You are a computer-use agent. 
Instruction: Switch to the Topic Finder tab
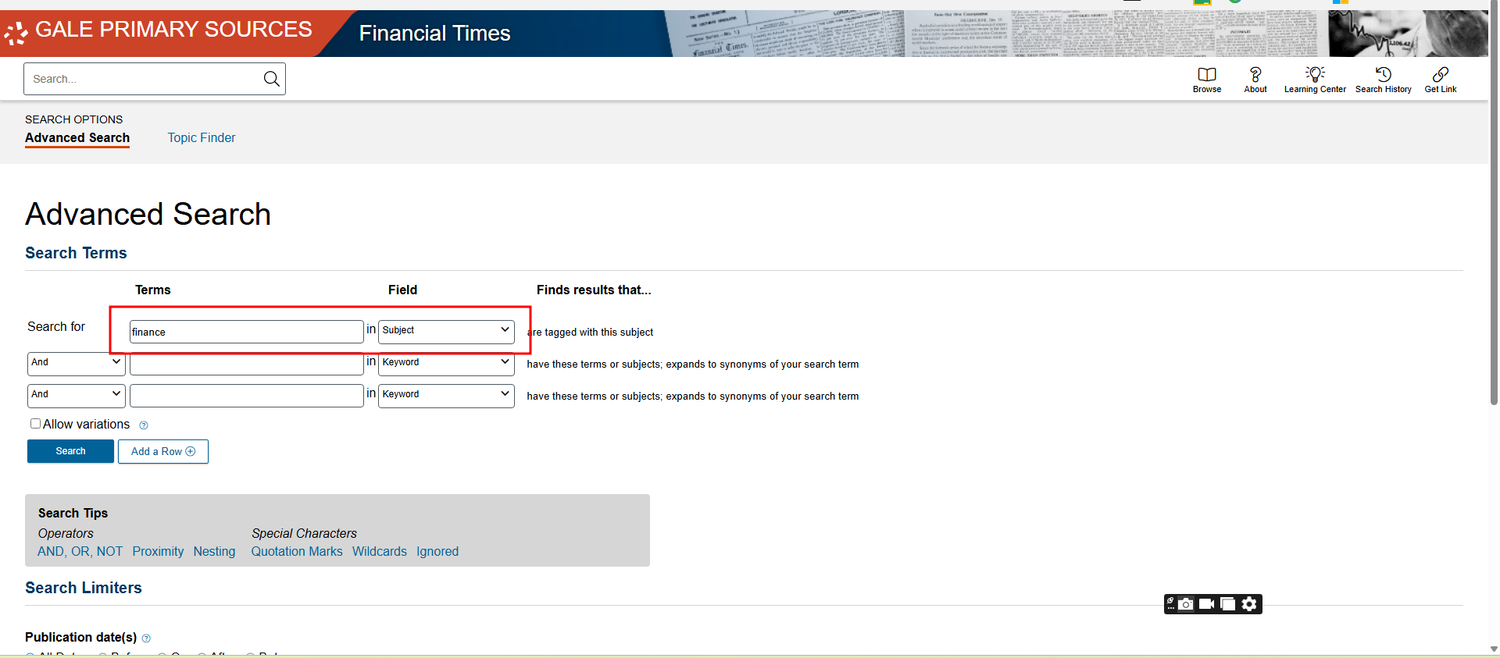201,137
